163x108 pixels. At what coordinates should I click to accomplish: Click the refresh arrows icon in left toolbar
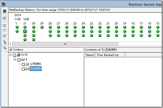(x=4, y=25)
